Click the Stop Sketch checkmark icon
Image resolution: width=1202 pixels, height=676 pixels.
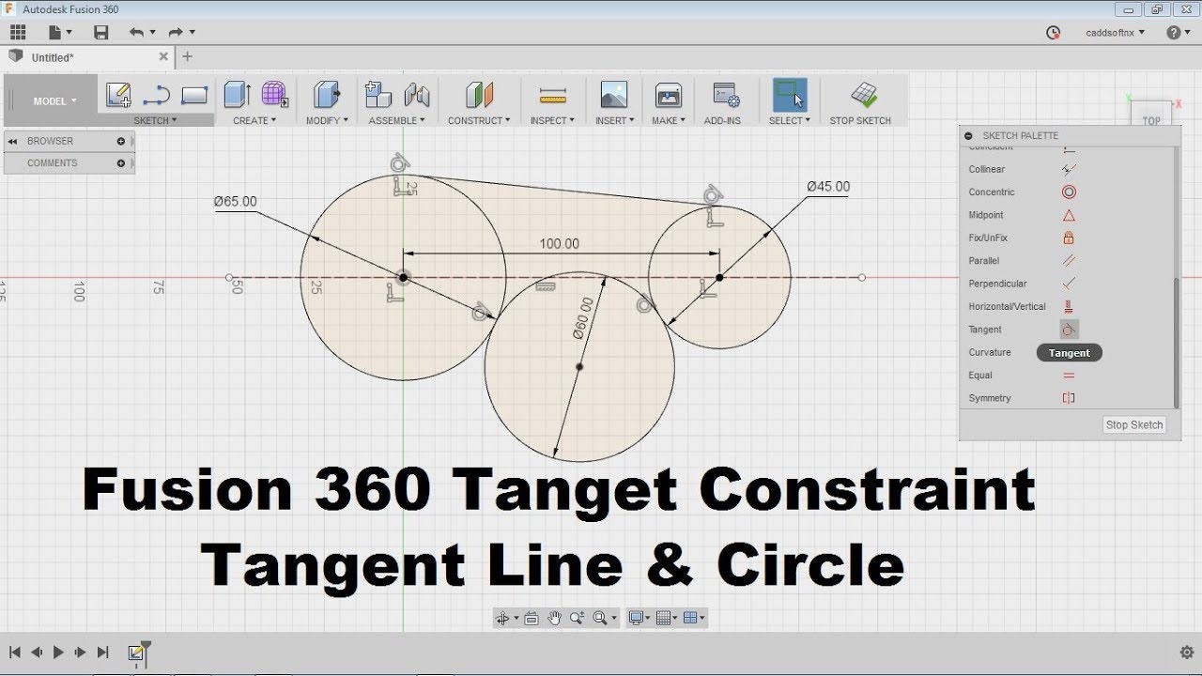click(864, 95)
